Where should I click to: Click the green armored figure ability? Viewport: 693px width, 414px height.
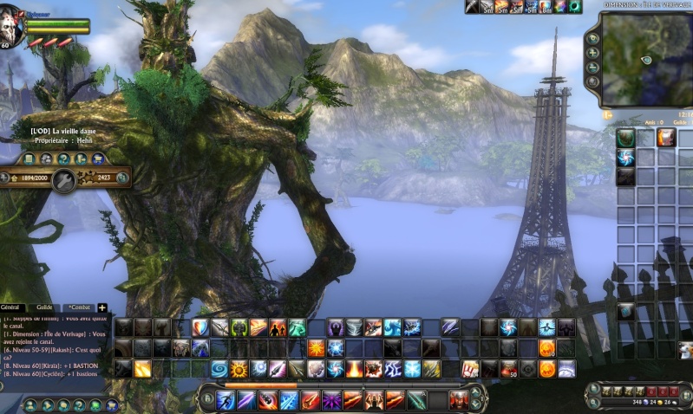point(239,327)
